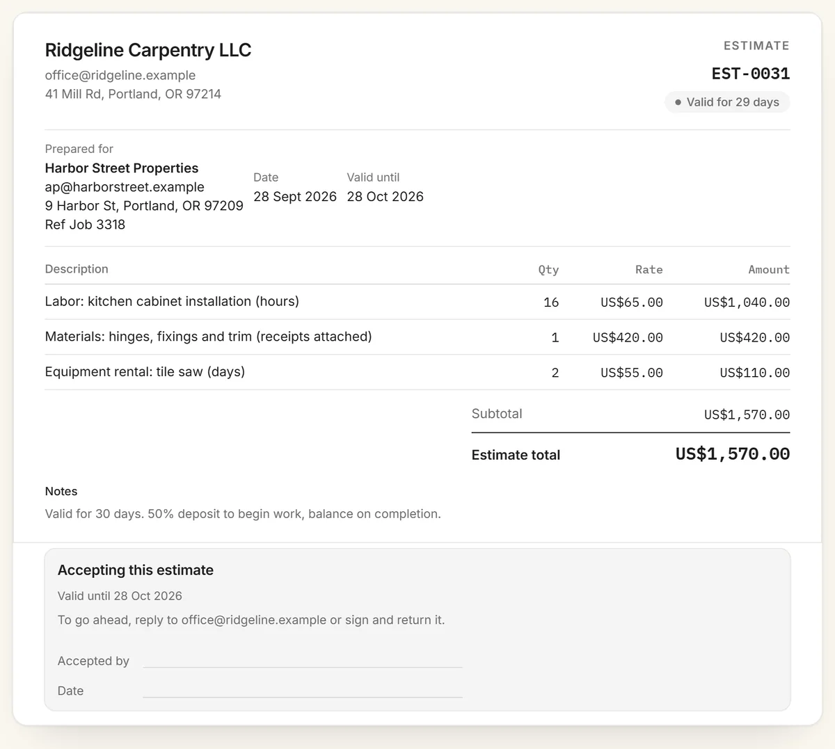835x749 pixels.
Task: Click Valid until 28 Oct 2026 in acceptance box
Action: [120, 596]
